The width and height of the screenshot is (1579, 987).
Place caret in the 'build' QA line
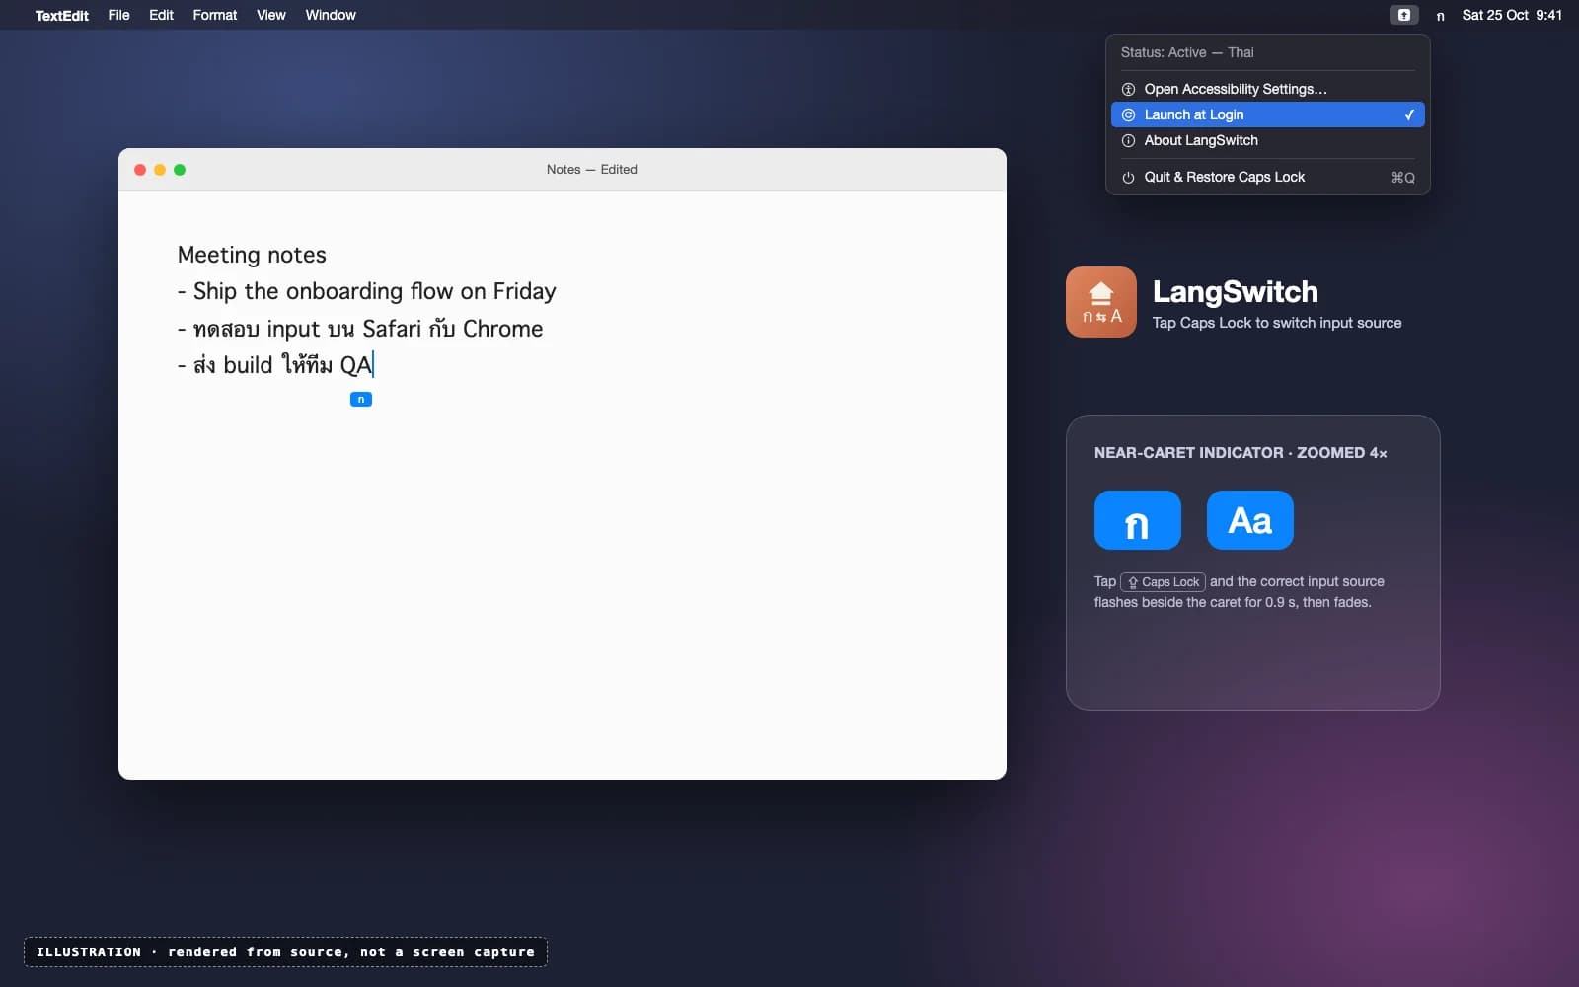click(275, 365)
